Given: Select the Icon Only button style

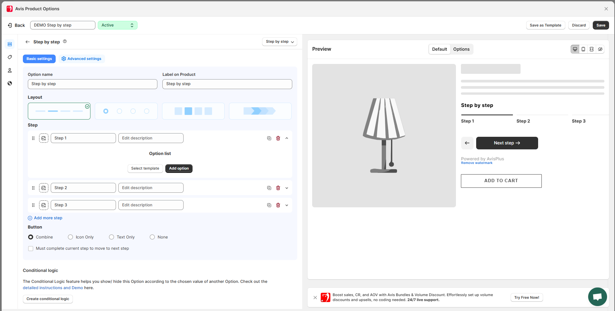Looking at the screenshot, I should click(x=71, y=237).
